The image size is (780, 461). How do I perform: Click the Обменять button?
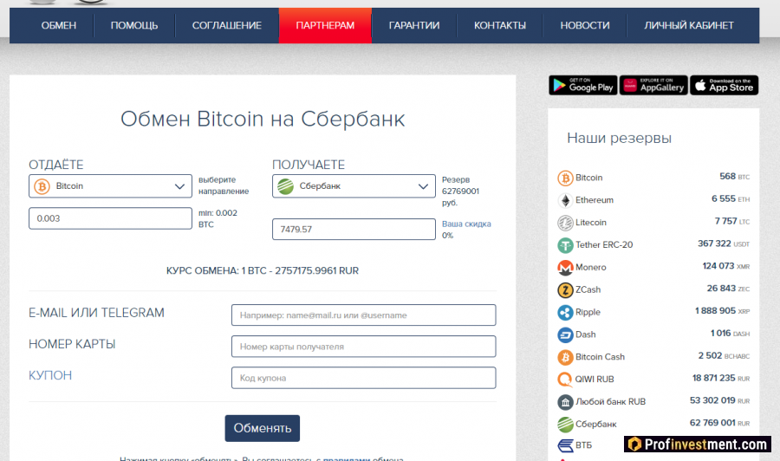pos(262,428)
